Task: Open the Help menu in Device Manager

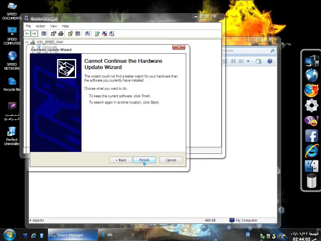Action: pyautogui.click(x=66, y=26)
